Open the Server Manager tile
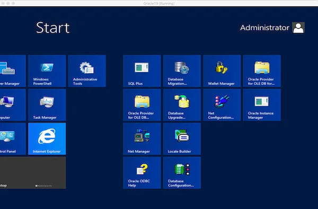318x209 pixels. pos(13,71)
